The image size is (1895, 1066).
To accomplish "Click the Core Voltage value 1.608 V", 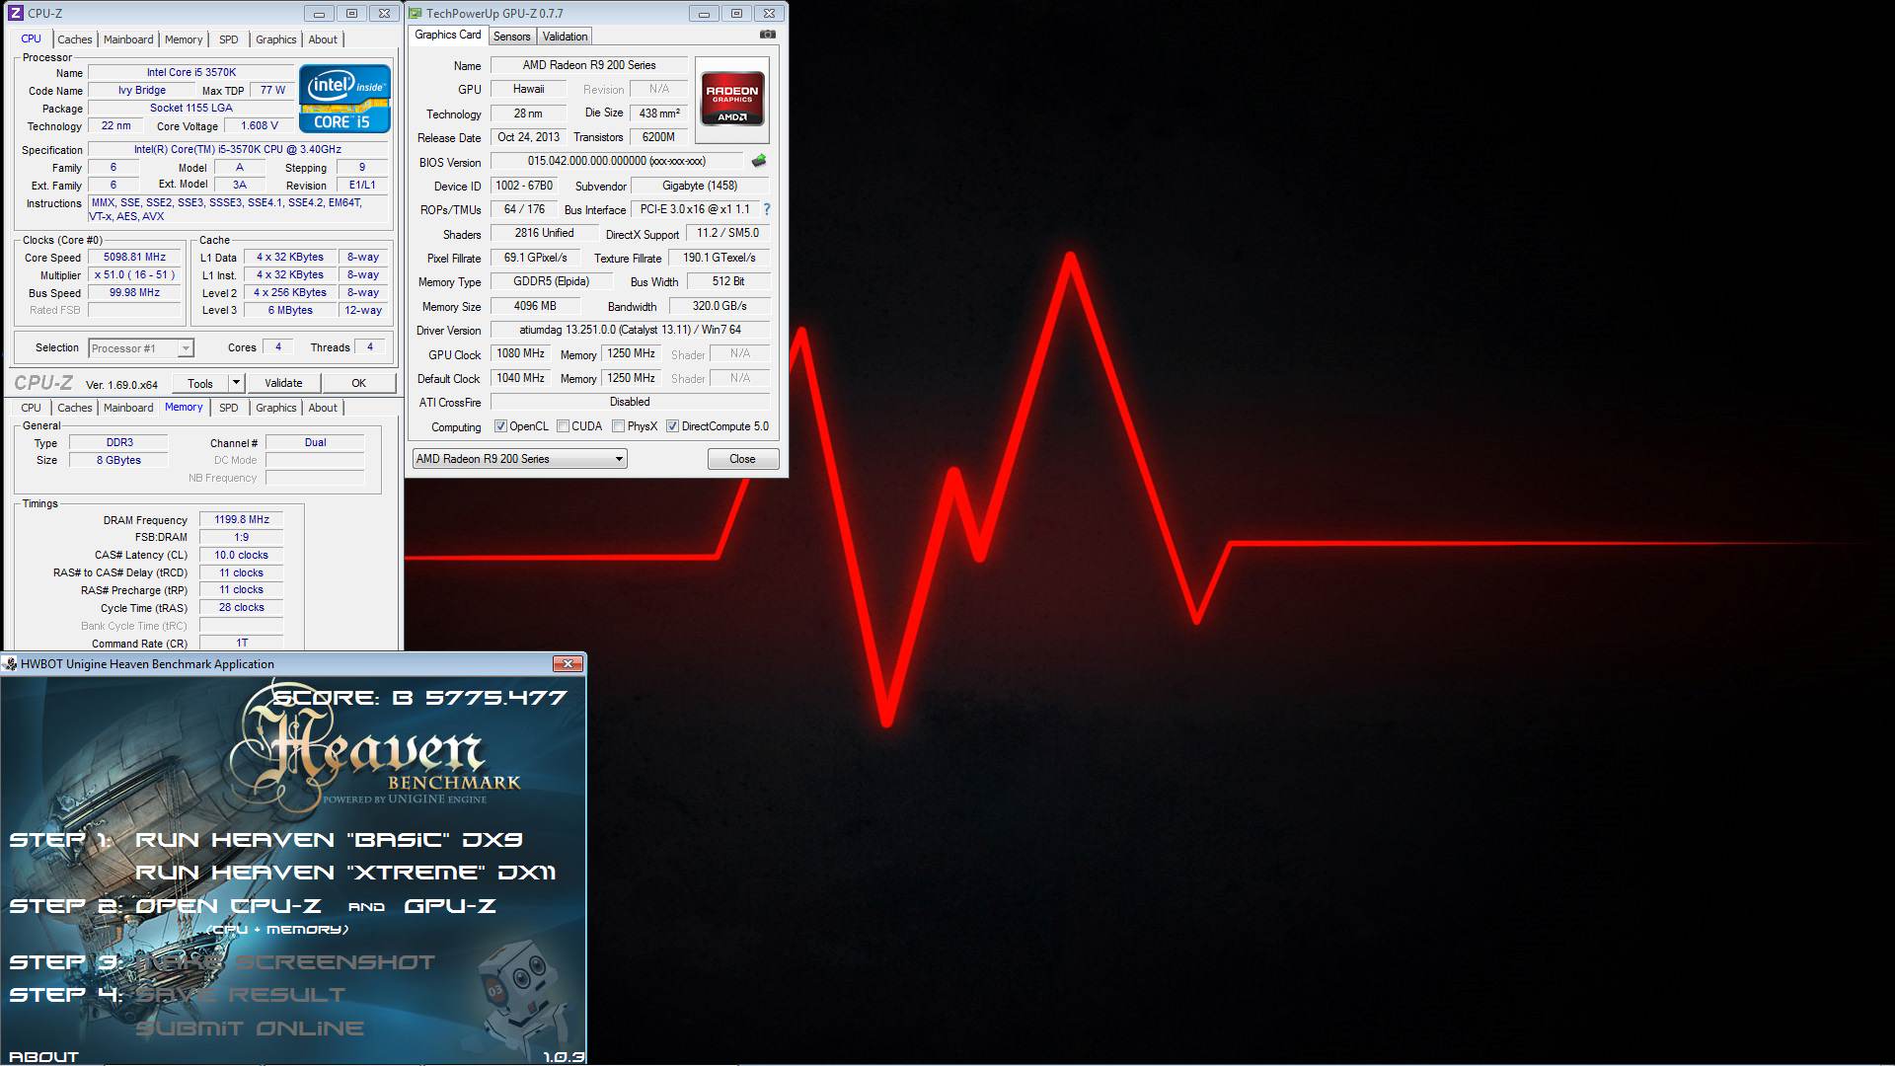I will point(260,125).
